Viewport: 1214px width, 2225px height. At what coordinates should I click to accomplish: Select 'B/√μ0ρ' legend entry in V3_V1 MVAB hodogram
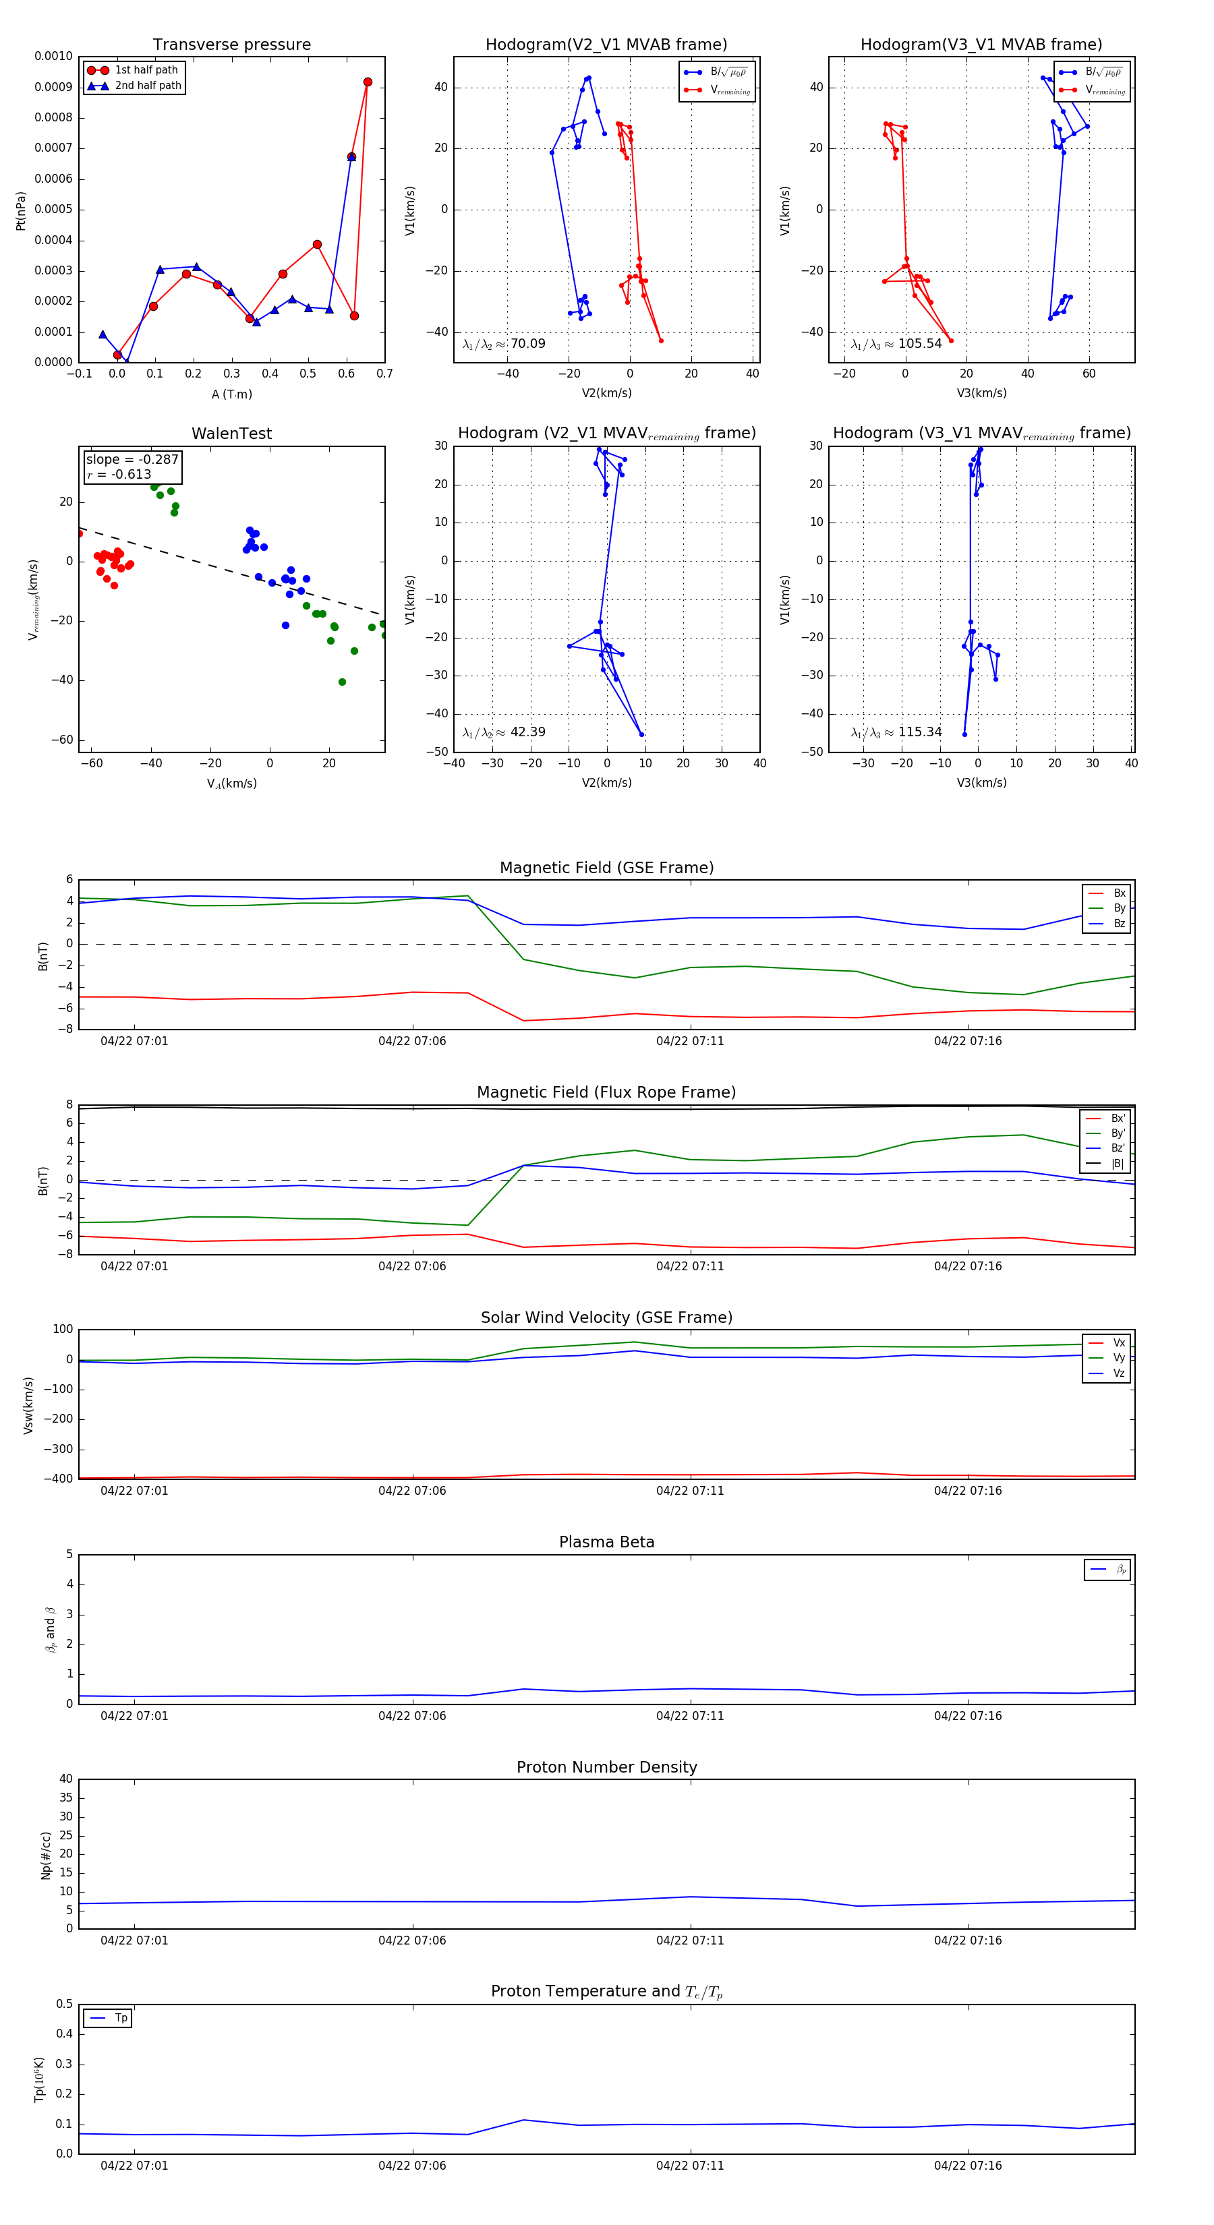tap(1091, 73)
